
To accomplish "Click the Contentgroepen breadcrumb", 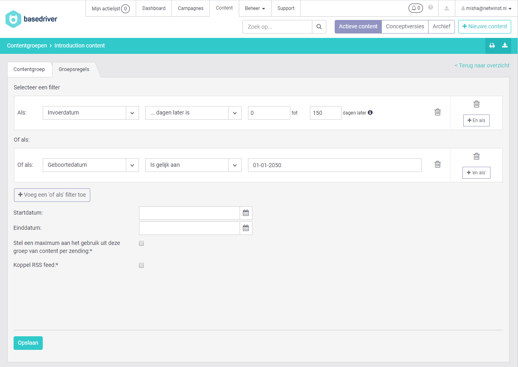I will pyautogui.click(x=27, y=45).
